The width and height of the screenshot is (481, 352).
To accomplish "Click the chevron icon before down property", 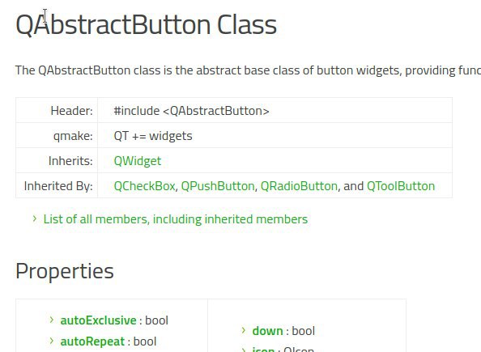I will 244,330.
